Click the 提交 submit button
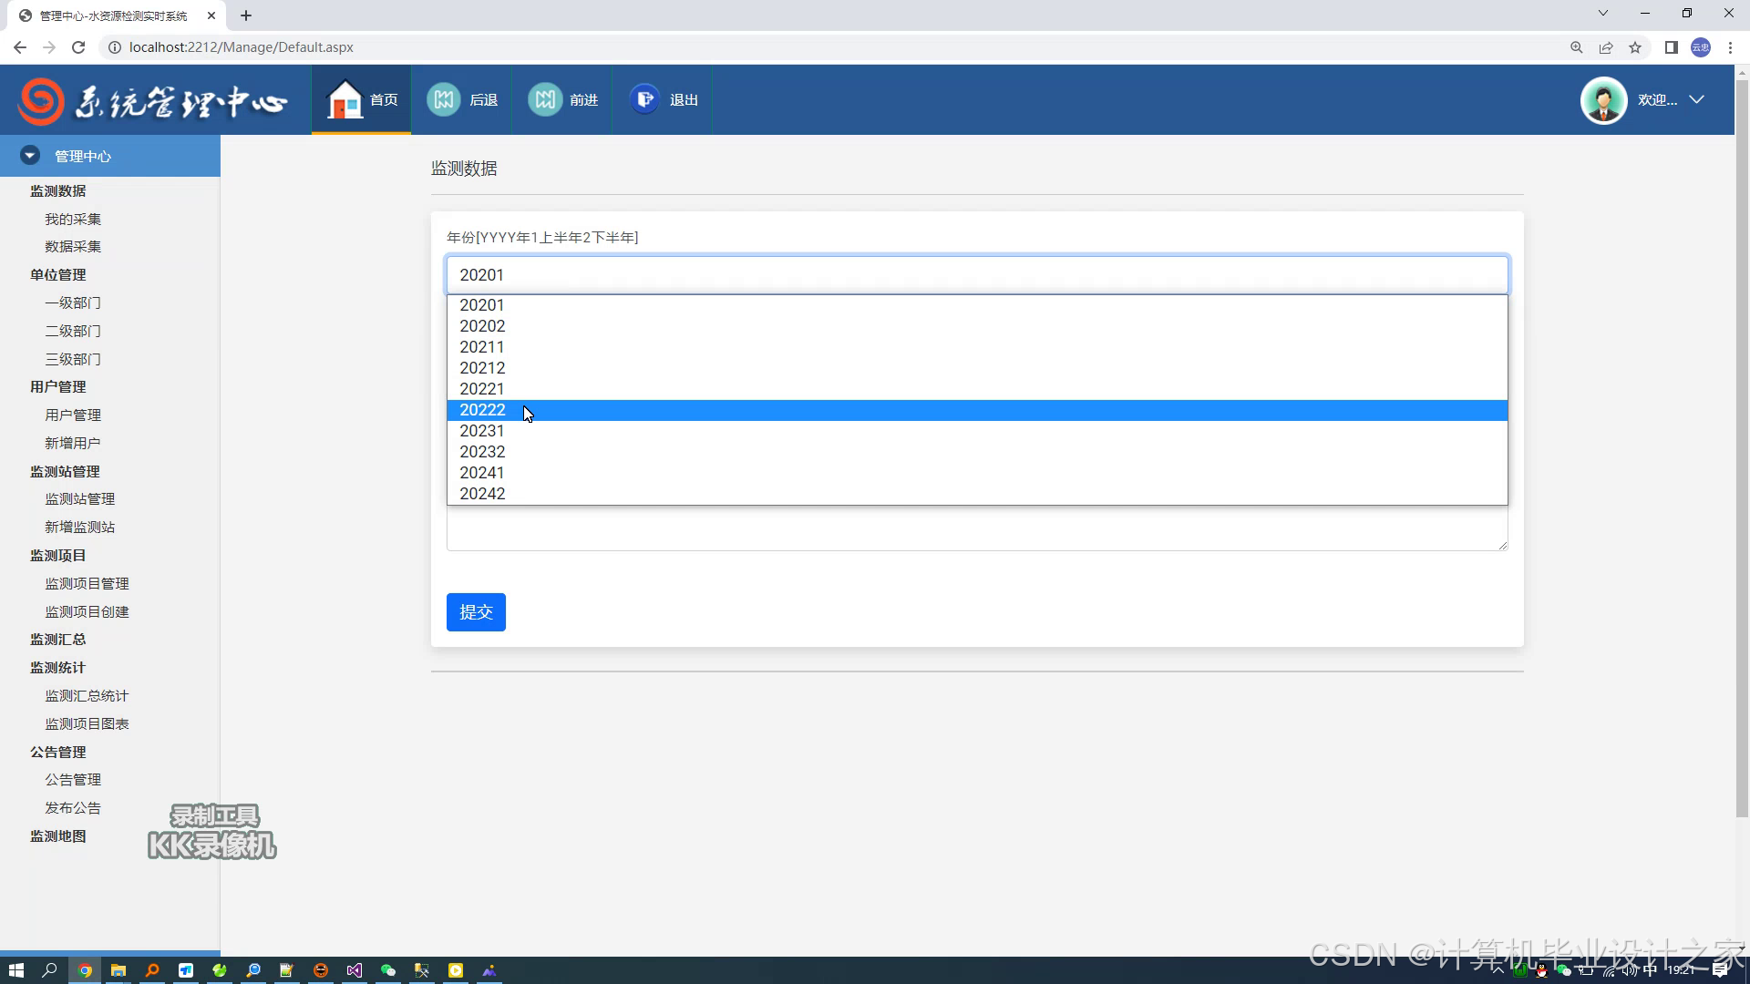 click(476, 612)
